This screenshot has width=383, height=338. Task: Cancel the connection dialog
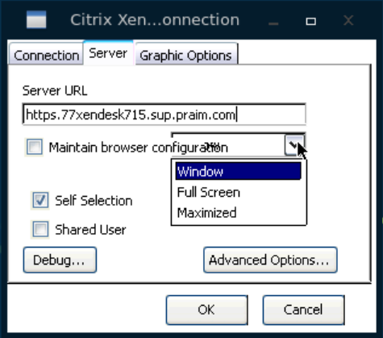tap(303, 310)
